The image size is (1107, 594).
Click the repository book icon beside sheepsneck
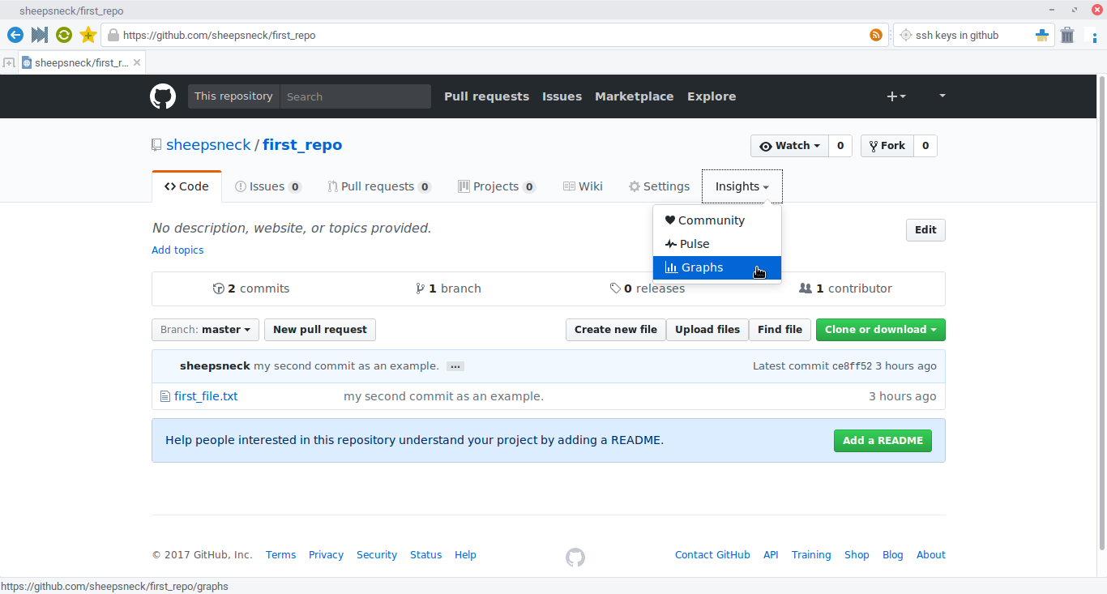[156, 144]
